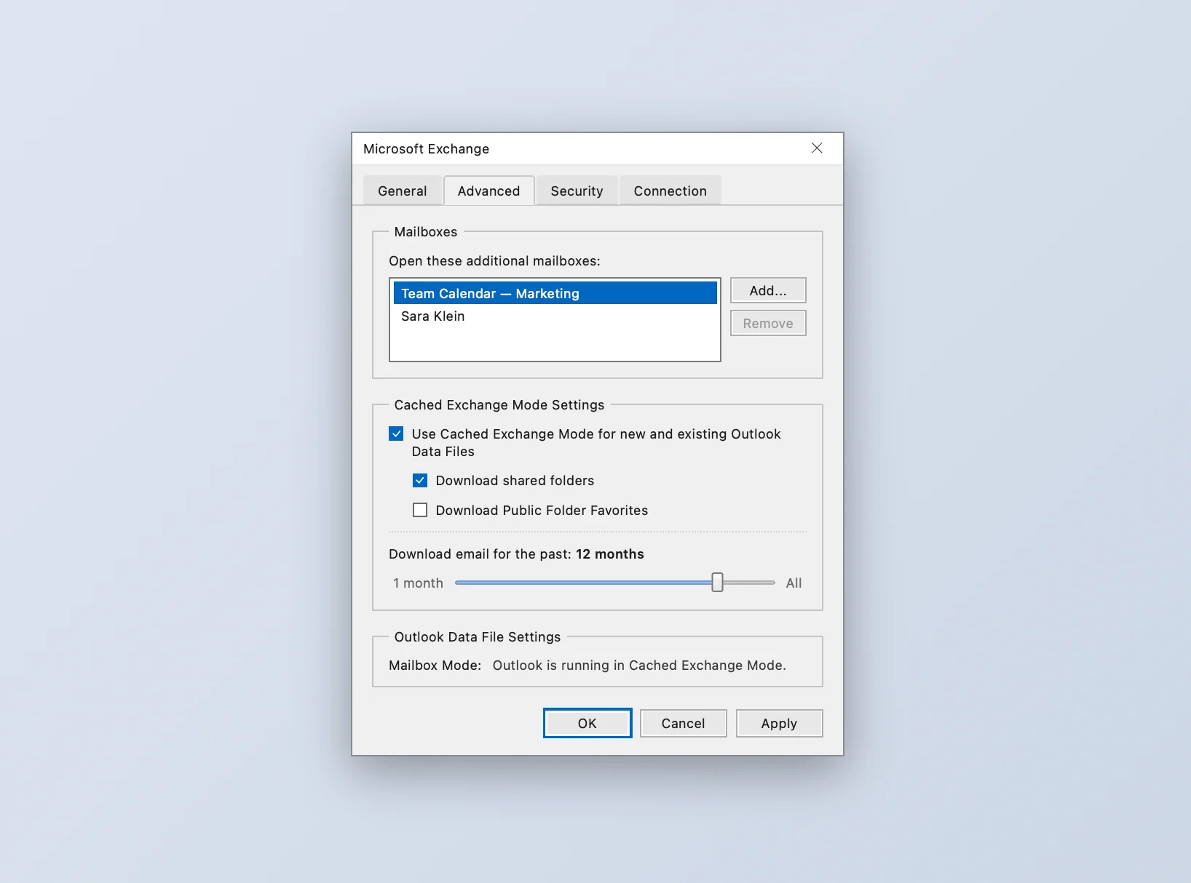This screenshot has width=1191, height=883.
Task: Select the Advanced tab
Action: [x=488, y=191]
